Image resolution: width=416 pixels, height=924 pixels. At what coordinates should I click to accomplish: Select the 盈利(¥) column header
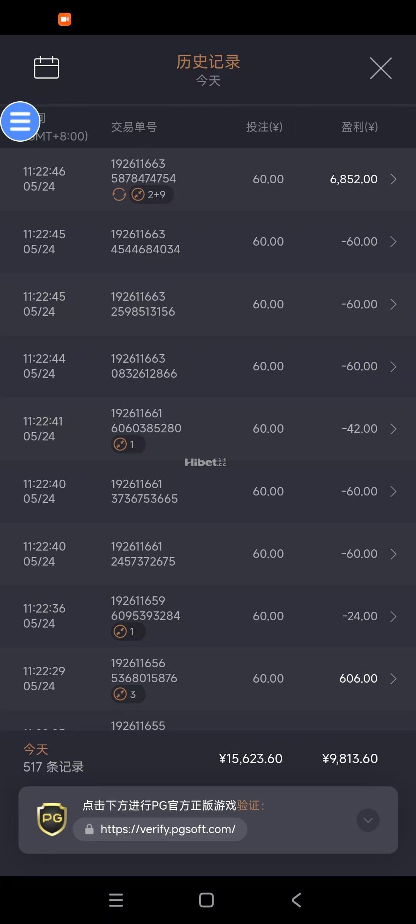pos(359,127)
